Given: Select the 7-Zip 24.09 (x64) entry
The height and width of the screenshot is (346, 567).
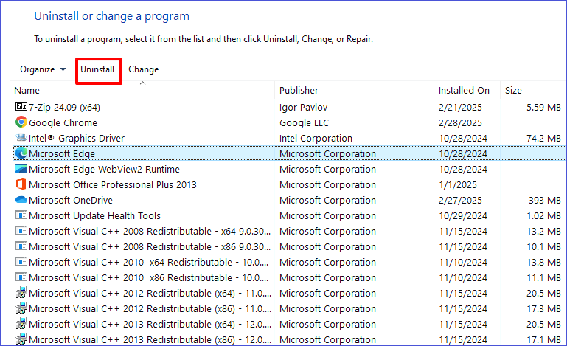Looking at the screenshot, I should click(64, 108).
